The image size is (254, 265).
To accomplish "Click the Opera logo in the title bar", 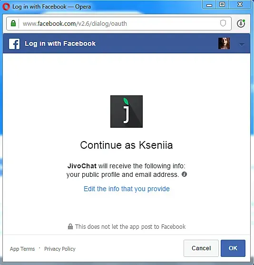I will (6, 7).
